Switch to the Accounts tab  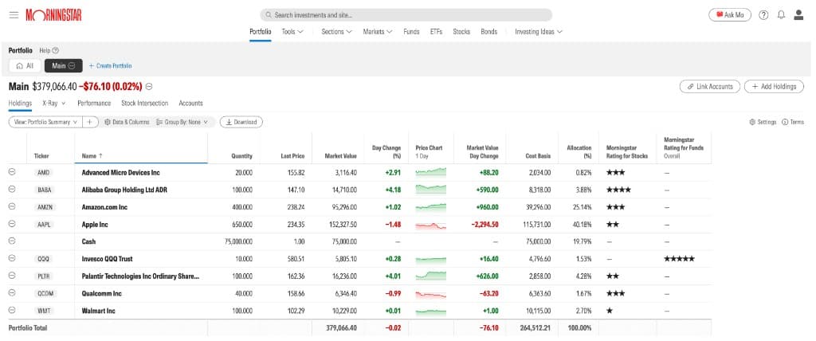pos(190,103)
